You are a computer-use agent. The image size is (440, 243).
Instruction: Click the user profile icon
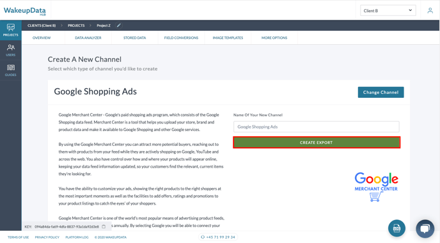click(430, 11)
